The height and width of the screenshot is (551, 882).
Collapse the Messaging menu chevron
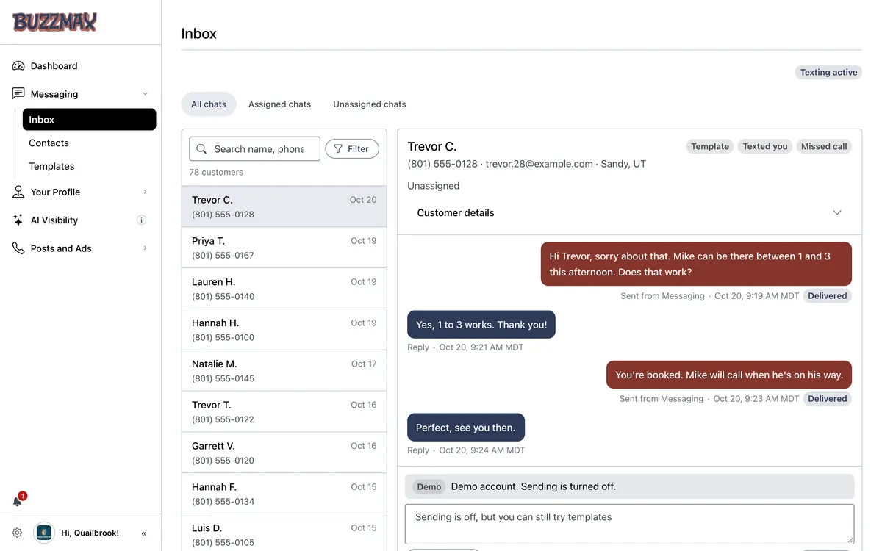tap(145, 94)
